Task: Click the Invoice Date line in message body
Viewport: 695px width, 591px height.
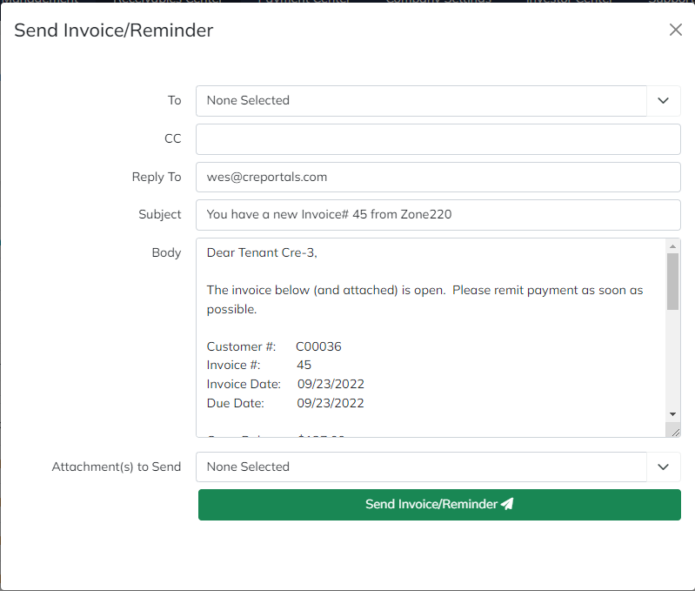Action: 285,384
